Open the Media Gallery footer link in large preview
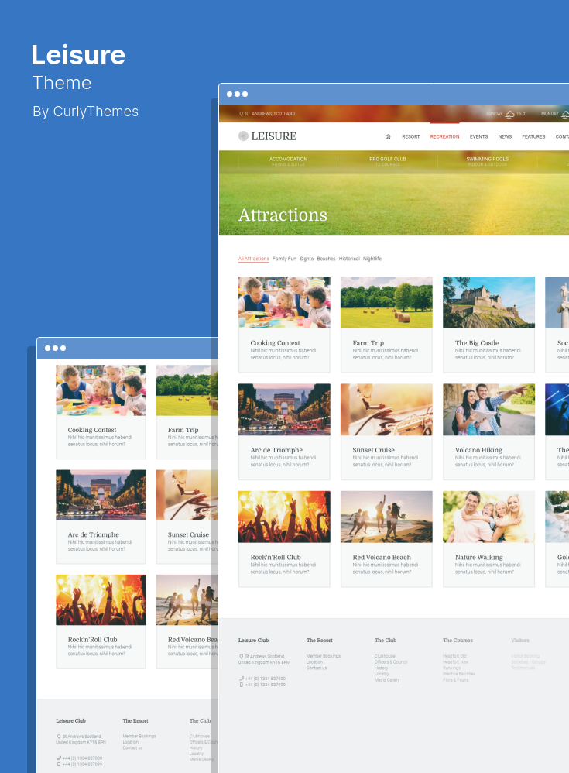 pyautogui.click(x=387, y=680)
